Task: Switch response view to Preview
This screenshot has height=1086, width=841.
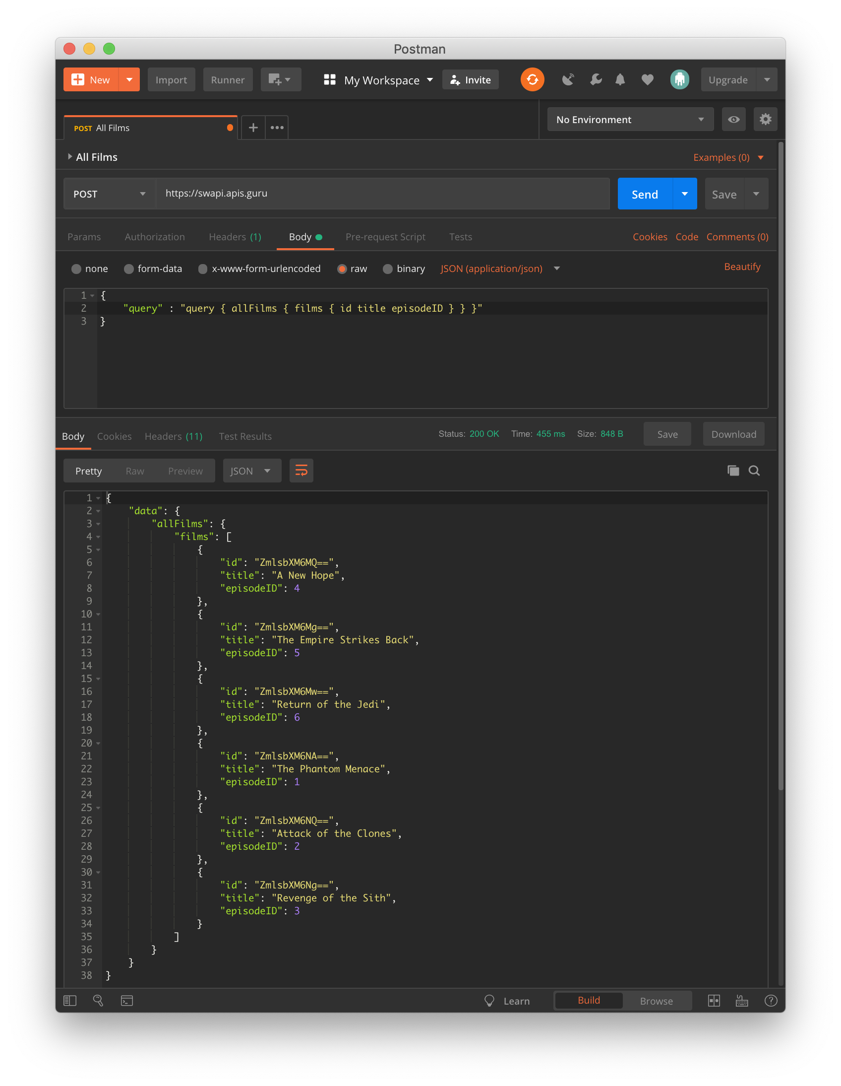Action: [185, 471]
